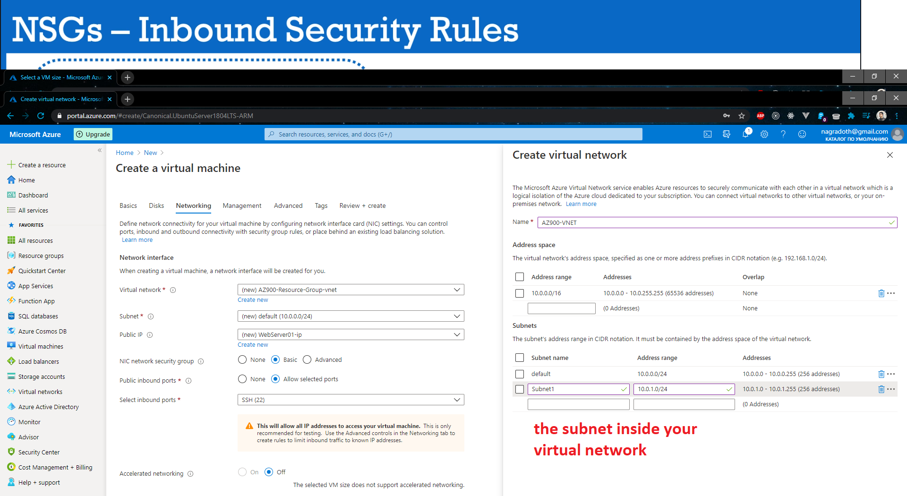The image size is (907, 496).
Task: Show info tooltip for Public IP
Action: click(150, 335)
